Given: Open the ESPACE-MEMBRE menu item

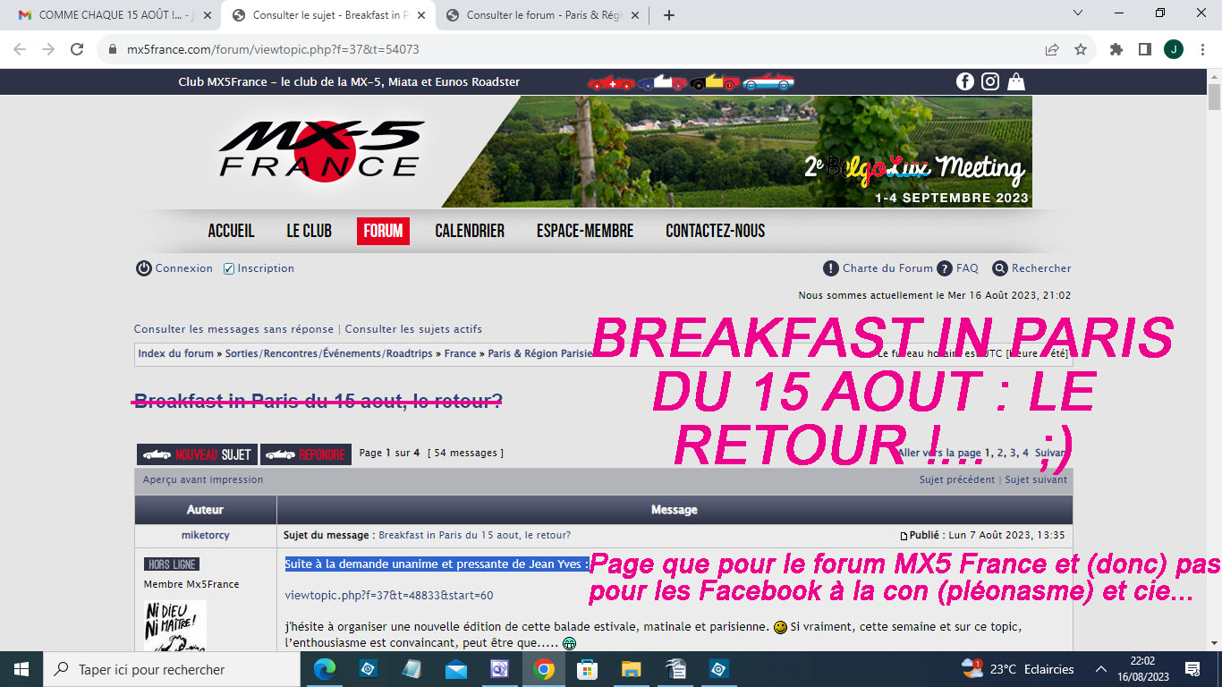Looking at the screenshot, I should [585, 231].
